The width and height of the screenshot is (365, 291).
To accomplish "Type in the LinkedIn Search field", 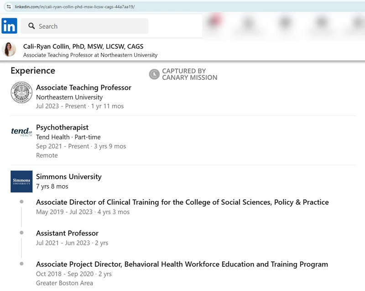I will tap(91, 26).
